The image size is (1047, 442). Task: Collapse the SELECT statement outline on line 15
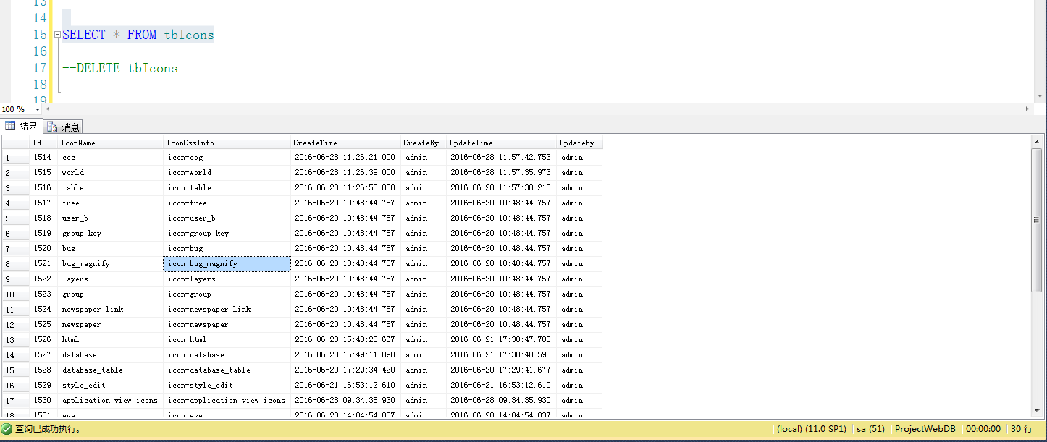(x=56, y=34)
